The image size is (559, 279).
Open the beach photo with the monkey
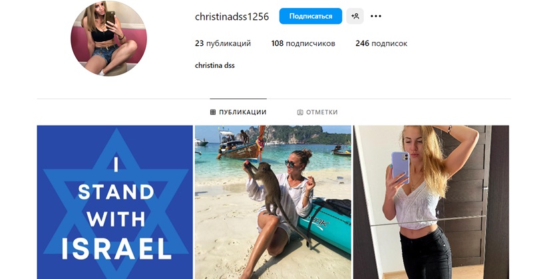[273, 202]
